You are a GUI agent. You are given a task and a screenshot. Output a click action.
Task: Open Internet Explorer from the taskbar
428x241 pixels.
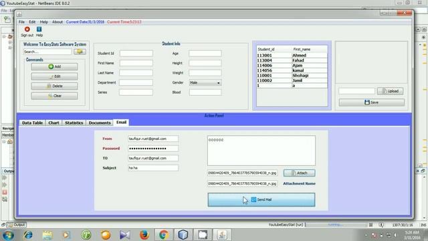pyautogui.click(x=28, y=235)
